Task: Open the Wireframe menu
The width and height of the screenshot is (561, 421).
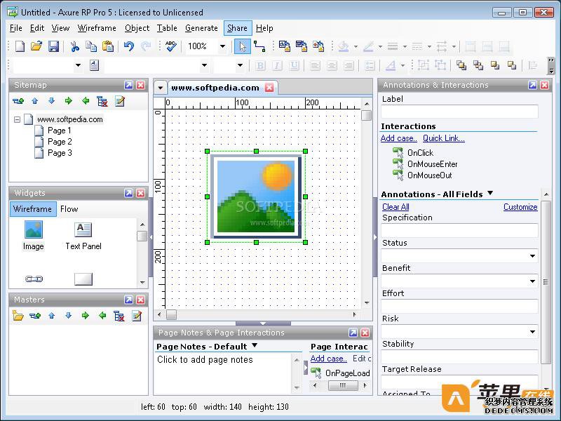Action: click(97, 28)
